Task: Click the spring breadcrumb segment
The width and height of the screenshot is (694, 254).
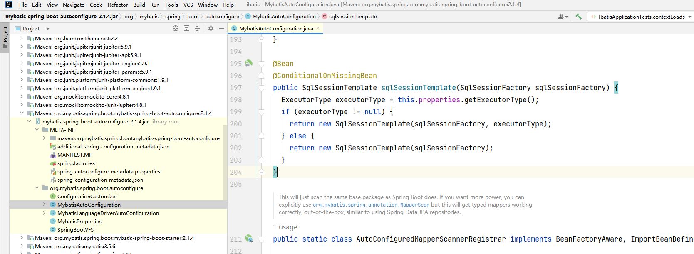Action: point(173,17)
